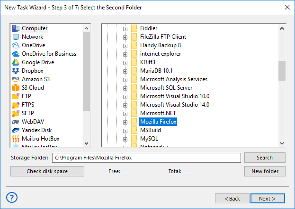Expand the Fiddler folder node
295x209 pixels.
point(125,28)
